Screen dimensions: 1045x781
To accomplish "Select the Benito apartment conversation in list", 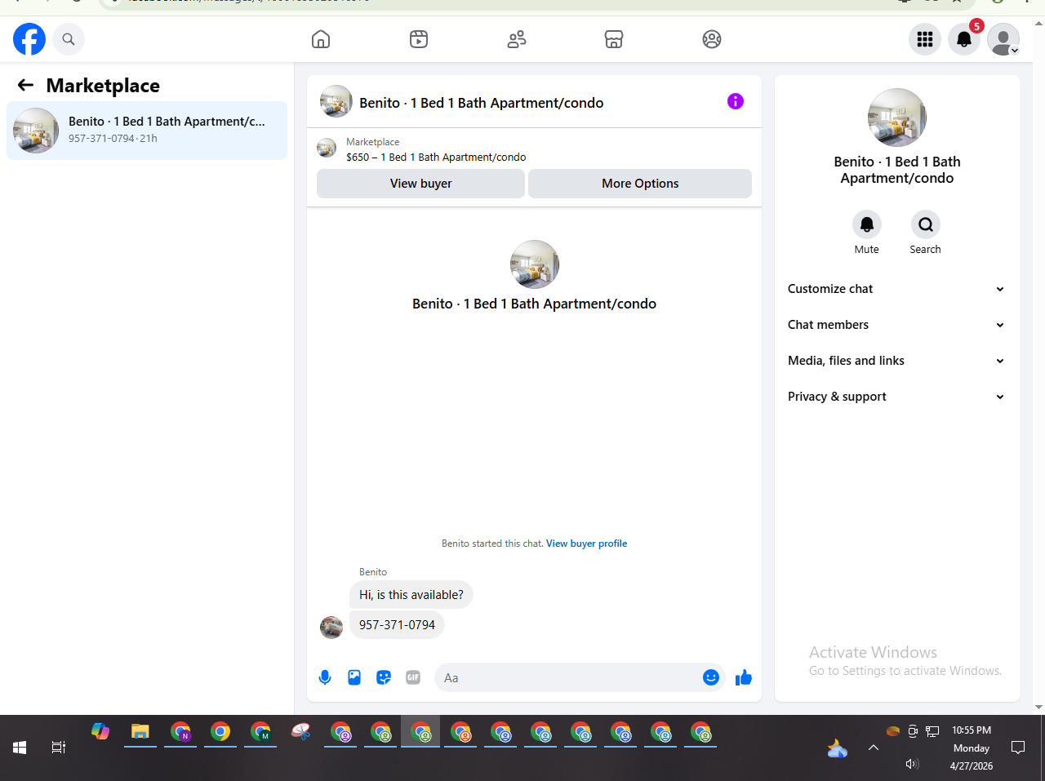I will (147, 131).
